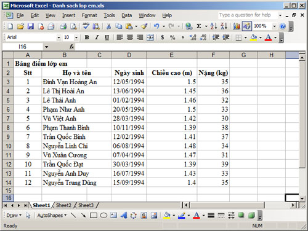Select the Format Painter brush icon
Image resolution: width=308 pixels, height=231 pixels.
144,26
